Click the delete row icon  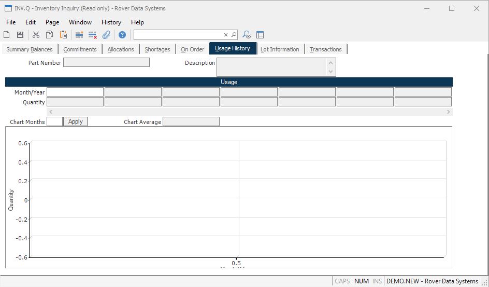point(93,35)
